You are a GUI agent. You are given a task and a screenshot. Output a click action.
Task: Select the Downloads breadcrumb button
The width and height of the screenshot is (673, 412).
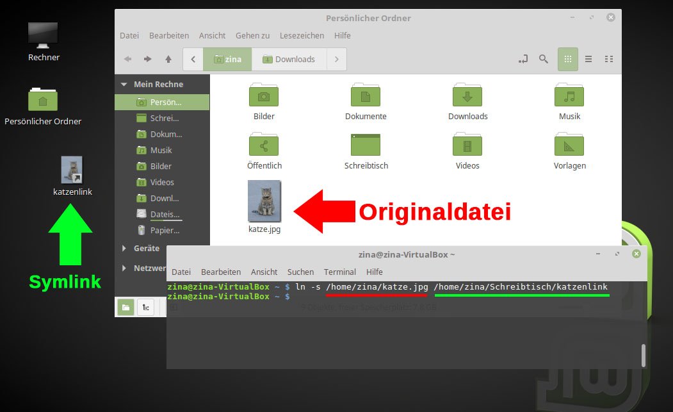coord(289,58)
